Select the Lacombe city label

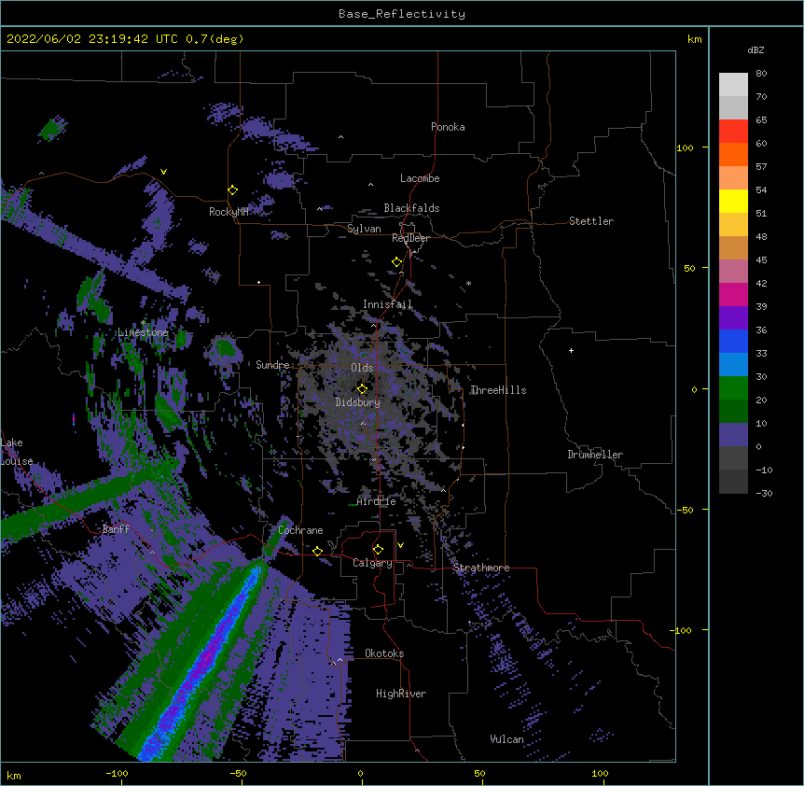click(420, 178)
